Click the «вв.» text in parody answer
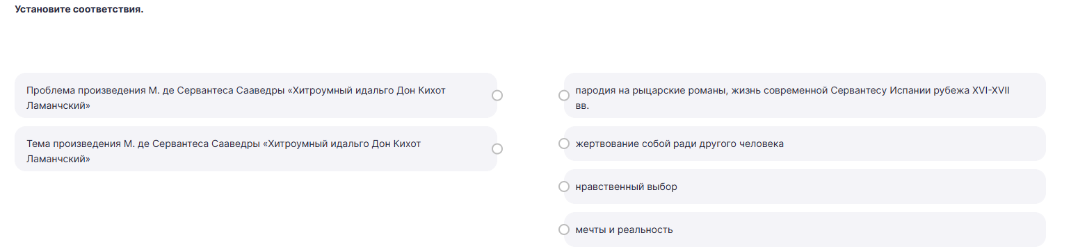 tap(582, 106)
